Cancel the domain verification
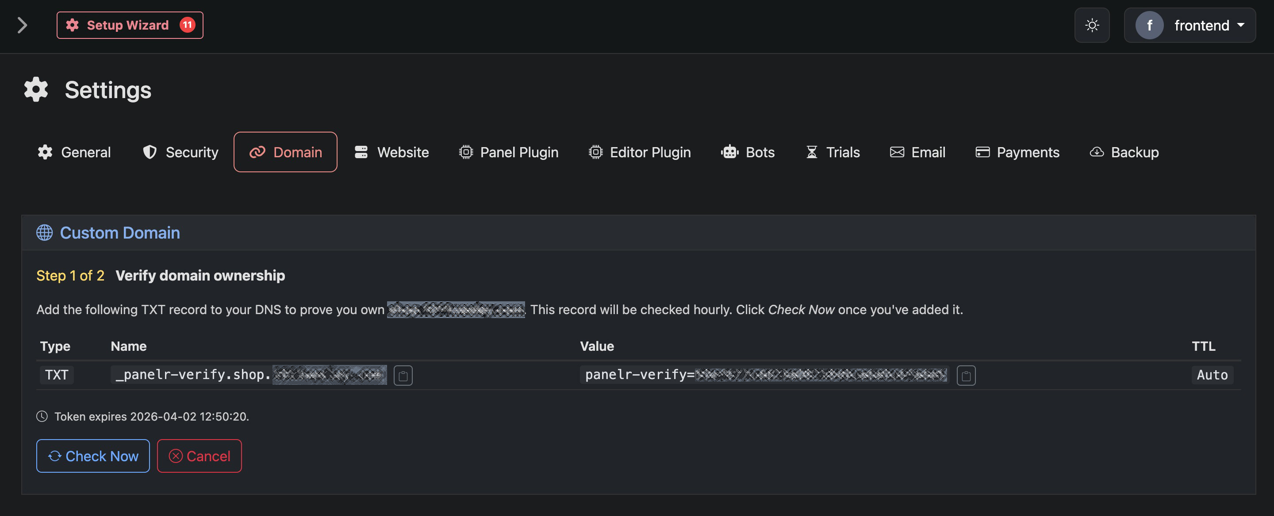The image size is (1274, 516). tap(200, 456)
